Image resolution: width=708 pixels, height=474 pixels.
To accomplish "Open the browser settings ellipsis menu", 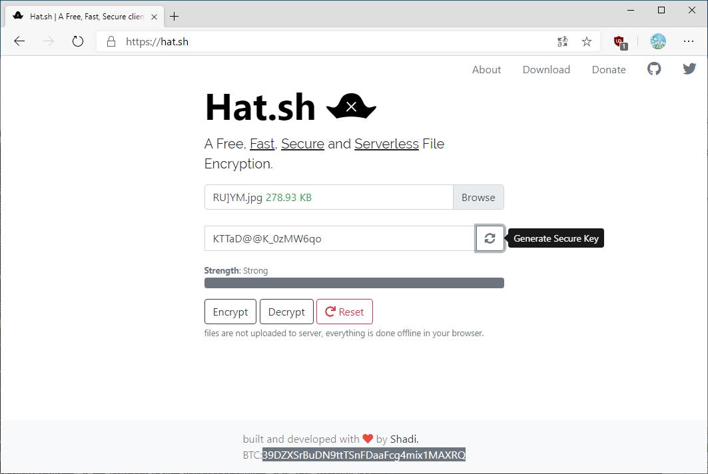I will pos(689,41).
